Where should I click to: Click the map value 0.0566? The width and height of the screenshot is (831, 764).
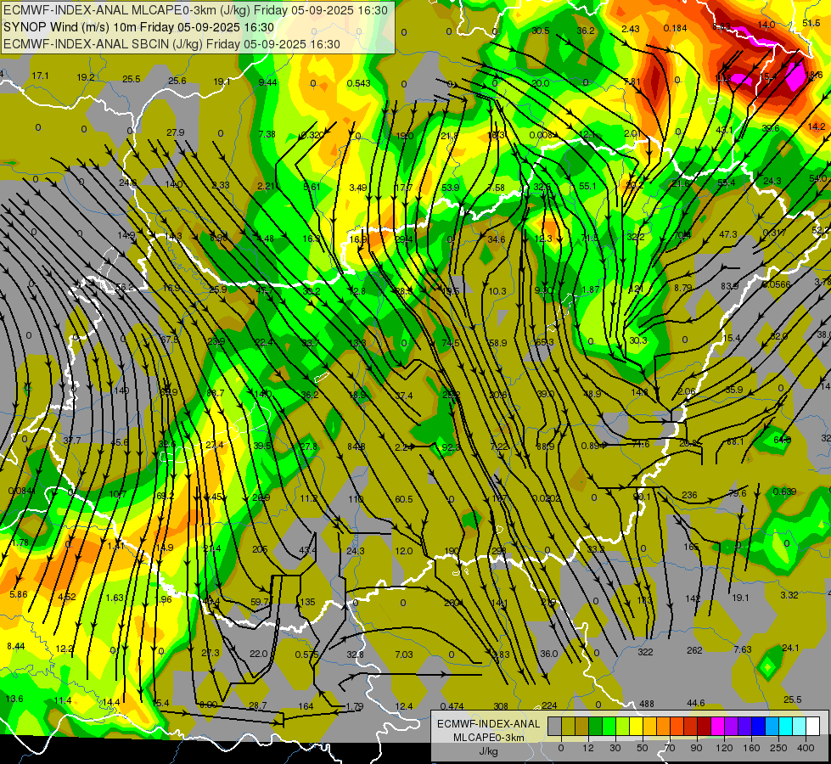pyautogui.click(x=776, y=284)
